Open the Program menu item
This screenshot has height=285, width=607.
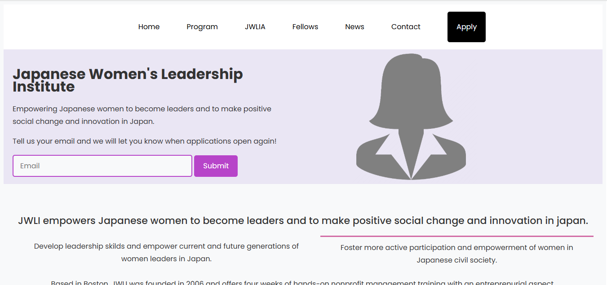pos(202,27)
